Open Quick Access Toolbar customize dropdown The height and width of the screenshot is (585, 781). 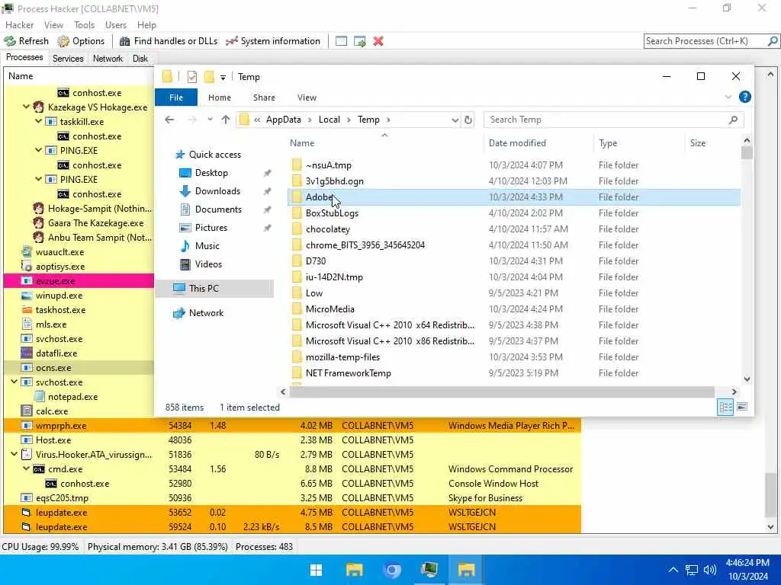tap(223, 77)
